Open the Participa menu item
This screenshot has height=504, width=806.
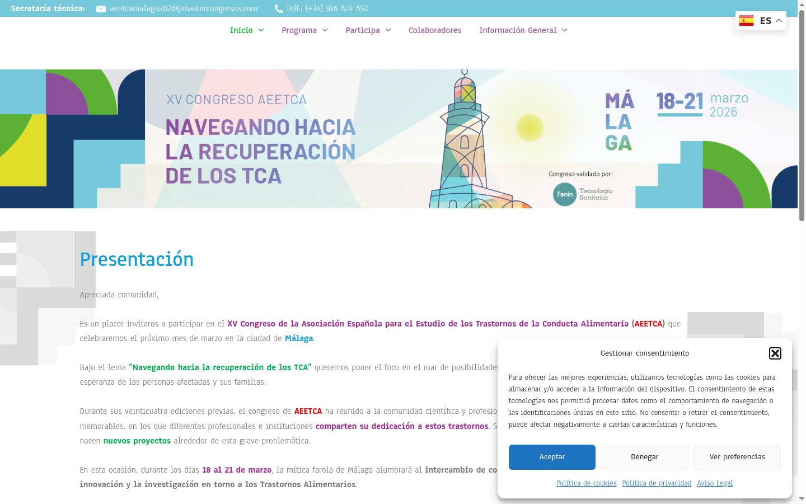click(x=362, y=30)
